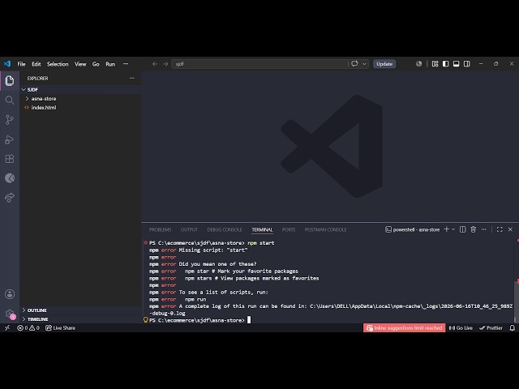Click the Update button
The width and height of the screenshot is (519, 389).
point(384,64)
